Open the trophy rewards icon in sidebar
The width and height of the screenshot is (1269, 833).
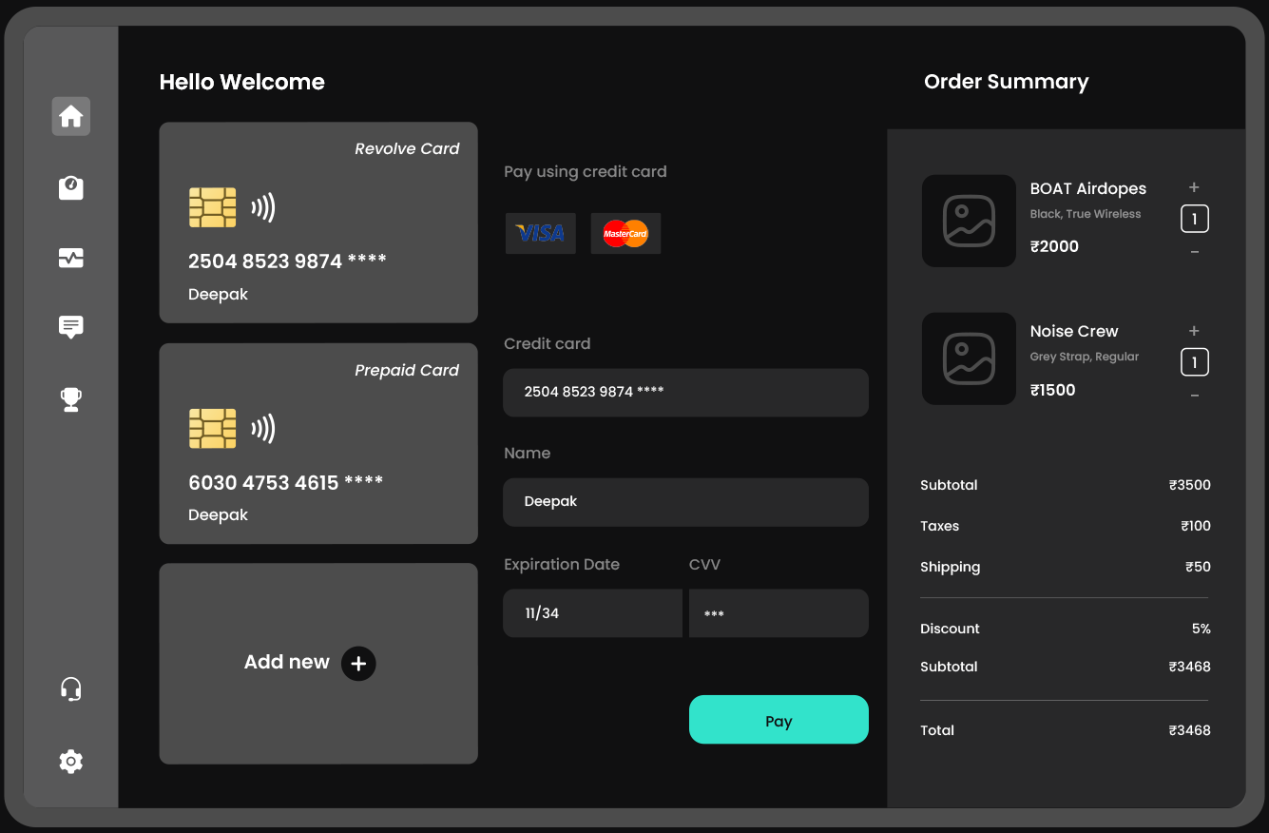[x=71, y=399]
